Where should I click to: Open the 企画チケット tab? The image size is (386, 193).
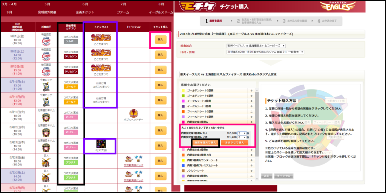pyautogui.click(x=85, y=12)
